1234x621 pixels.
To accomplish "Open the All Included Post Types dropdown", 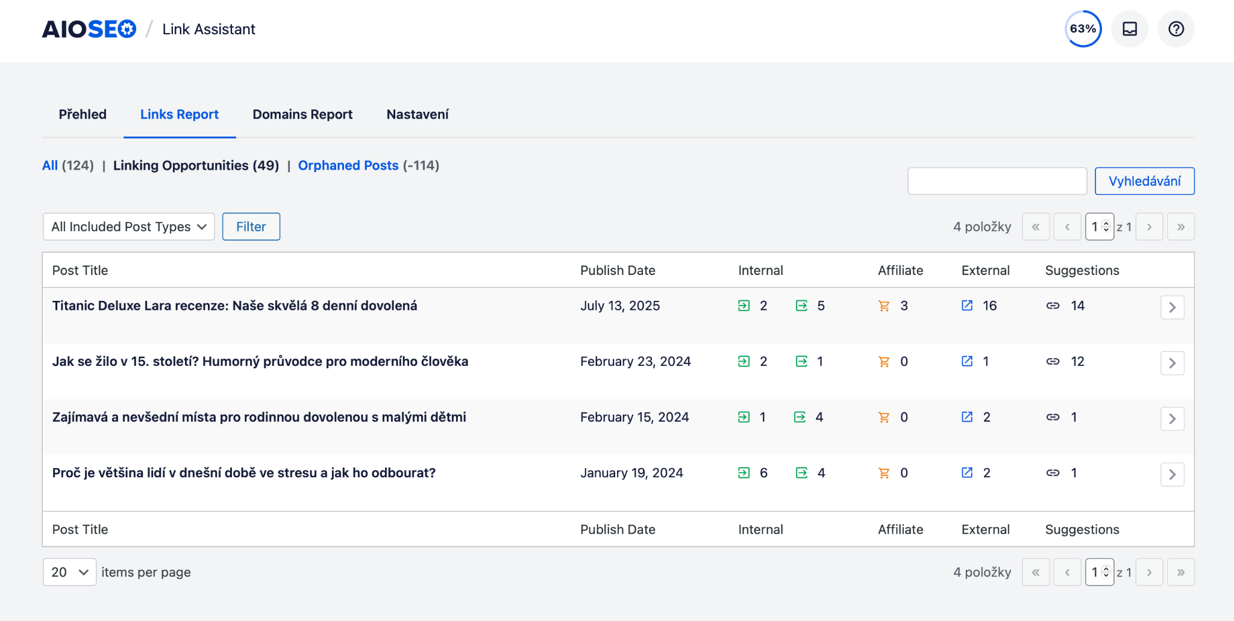I will click(128, 227).
